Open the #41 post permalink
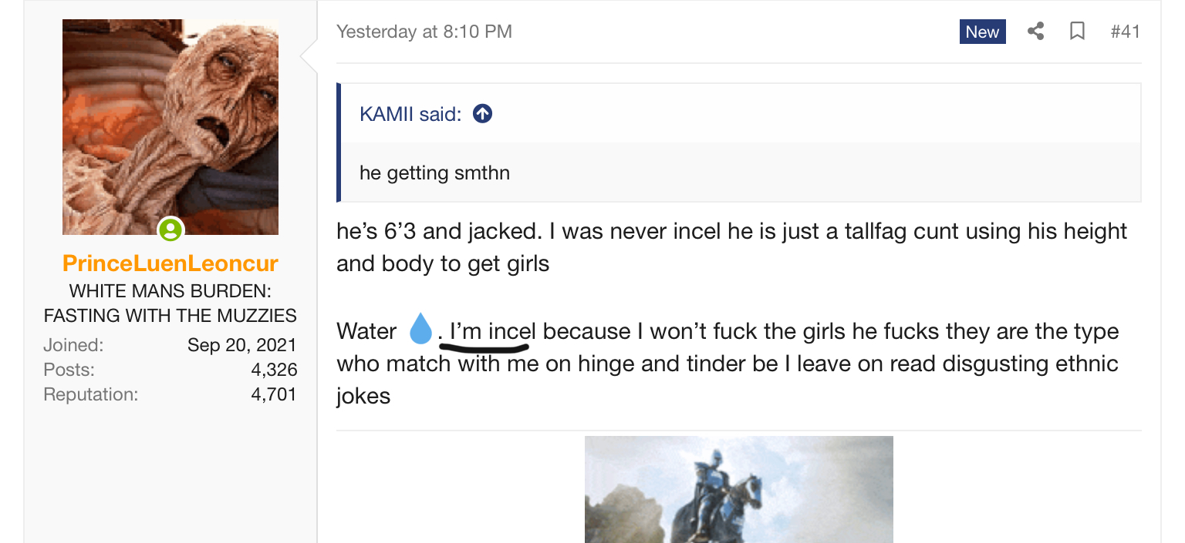This screenshot has height=543, width=1185. coord(1125,32)
